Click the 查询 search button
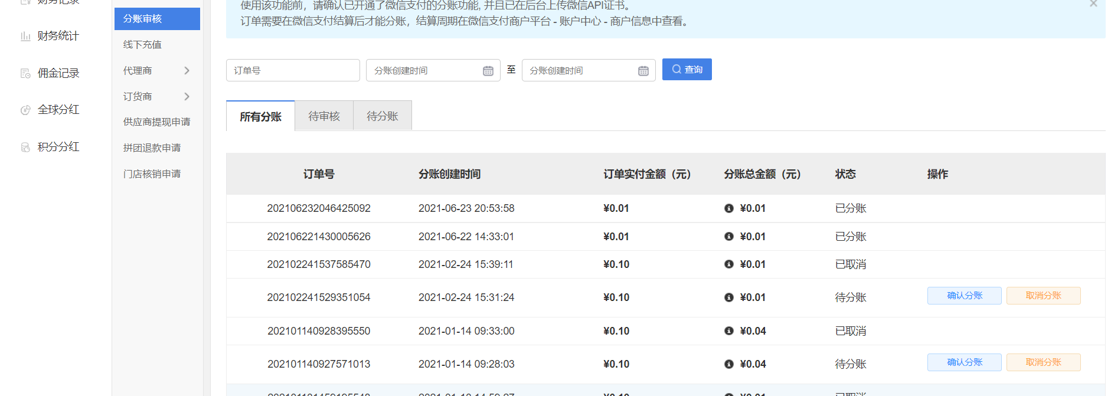 [x=687, y=70]
